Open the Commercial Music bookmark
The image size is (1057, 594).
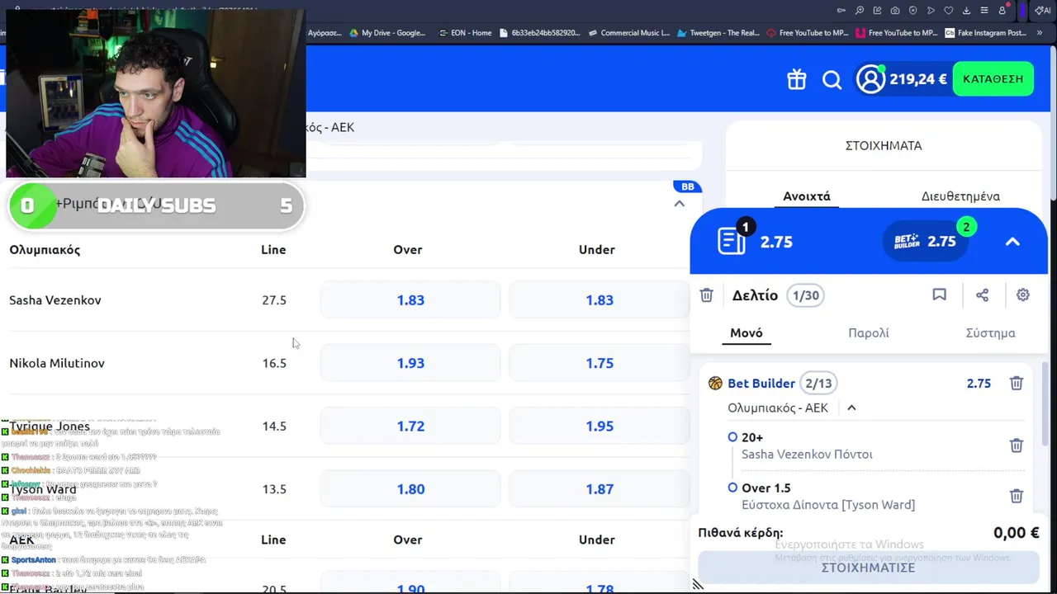click(x=629, y=33)
